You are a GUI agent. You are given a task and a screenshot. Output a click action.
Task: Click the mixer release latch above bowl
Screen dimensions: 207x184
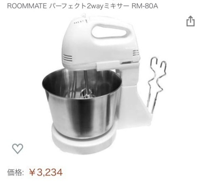[x=108, y=66]
